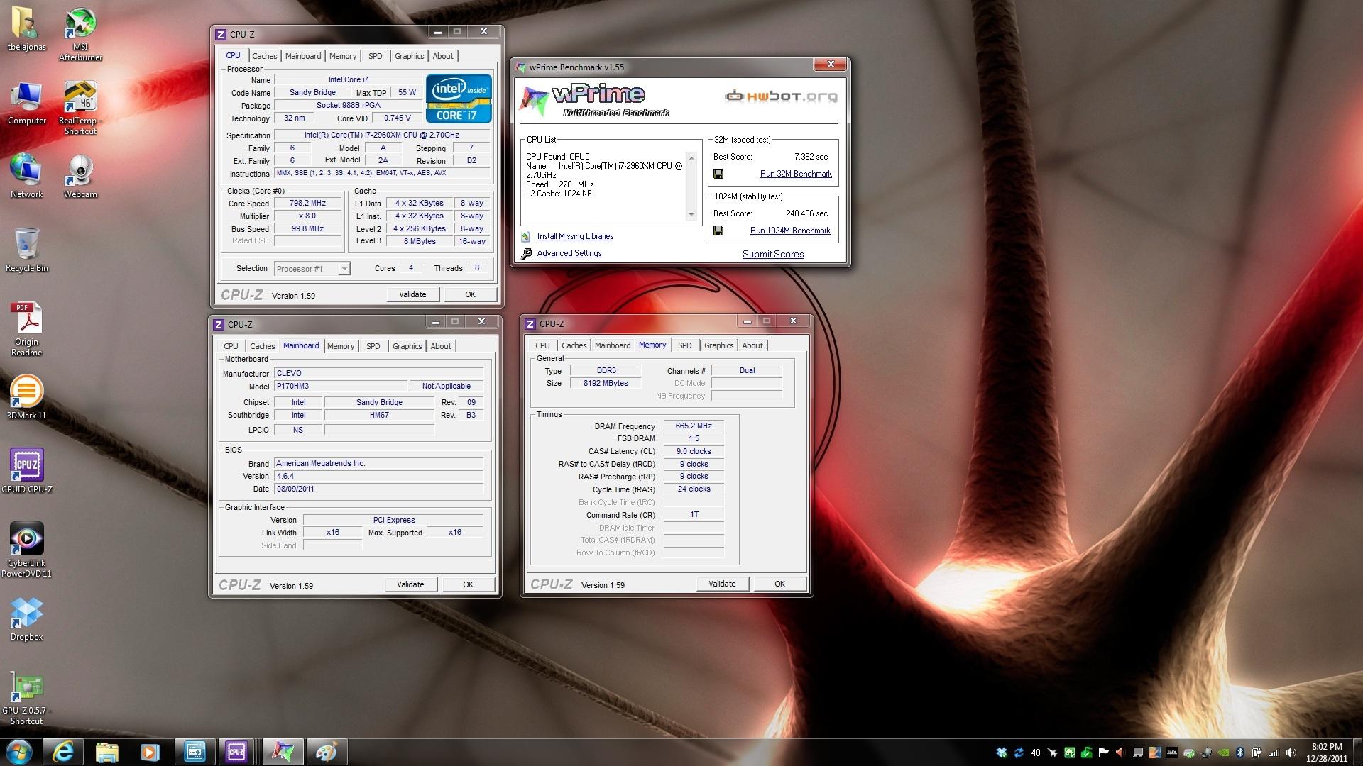1363x766 pixels.
Task: Switch to the wPrime taskbar button
Action: [283, 752]
